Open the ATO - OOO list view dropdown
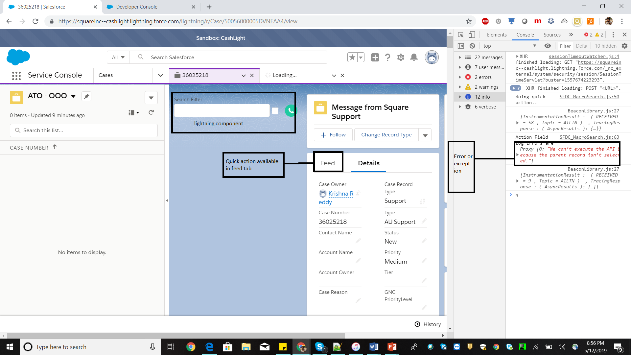631x355 pixels. (x=73, y=96)
